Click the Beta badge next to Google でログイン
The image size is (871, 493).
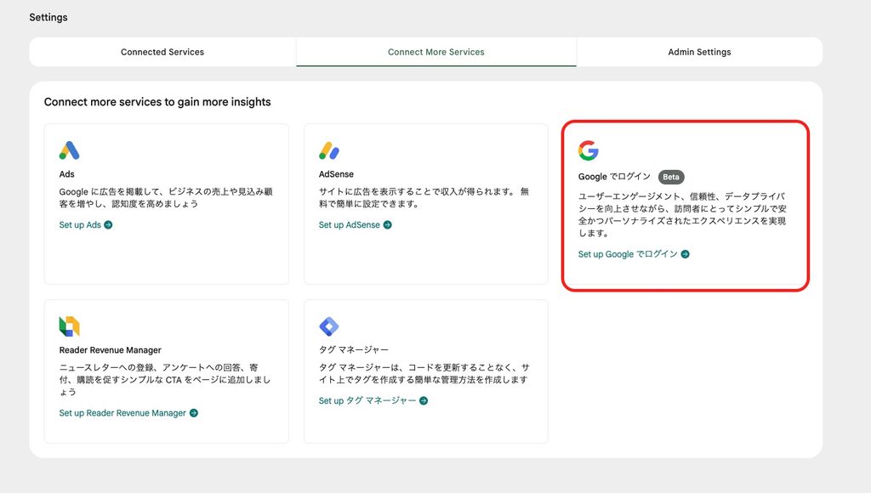click(671, 177)
